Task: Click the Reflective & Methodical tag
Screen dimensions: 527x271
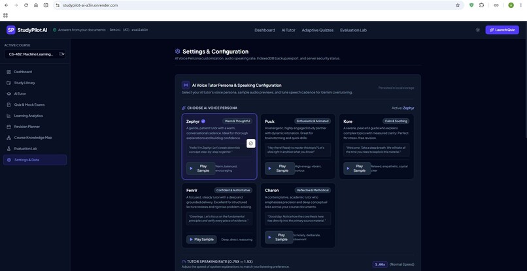Action: (313, 190)
